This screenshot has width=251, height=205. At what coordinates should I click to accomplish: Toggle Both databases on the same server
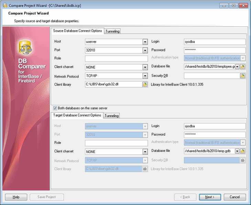point(55,108)
